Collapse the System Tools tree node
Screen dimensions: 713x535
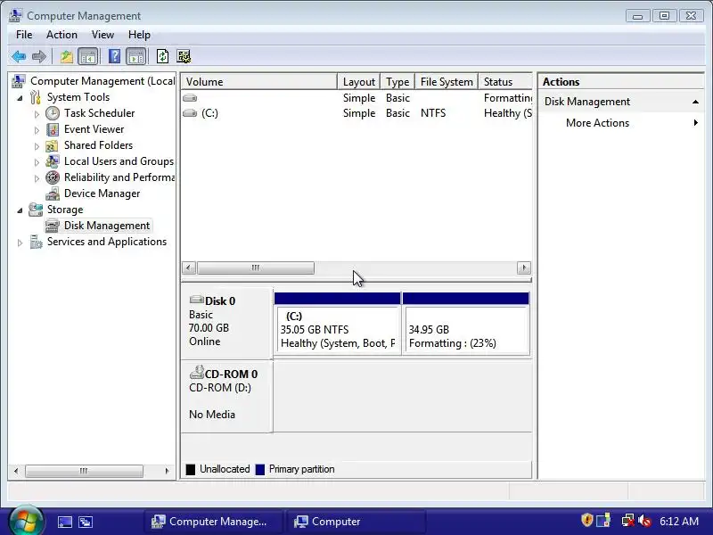pyautogui.click(x=20, y=98)
